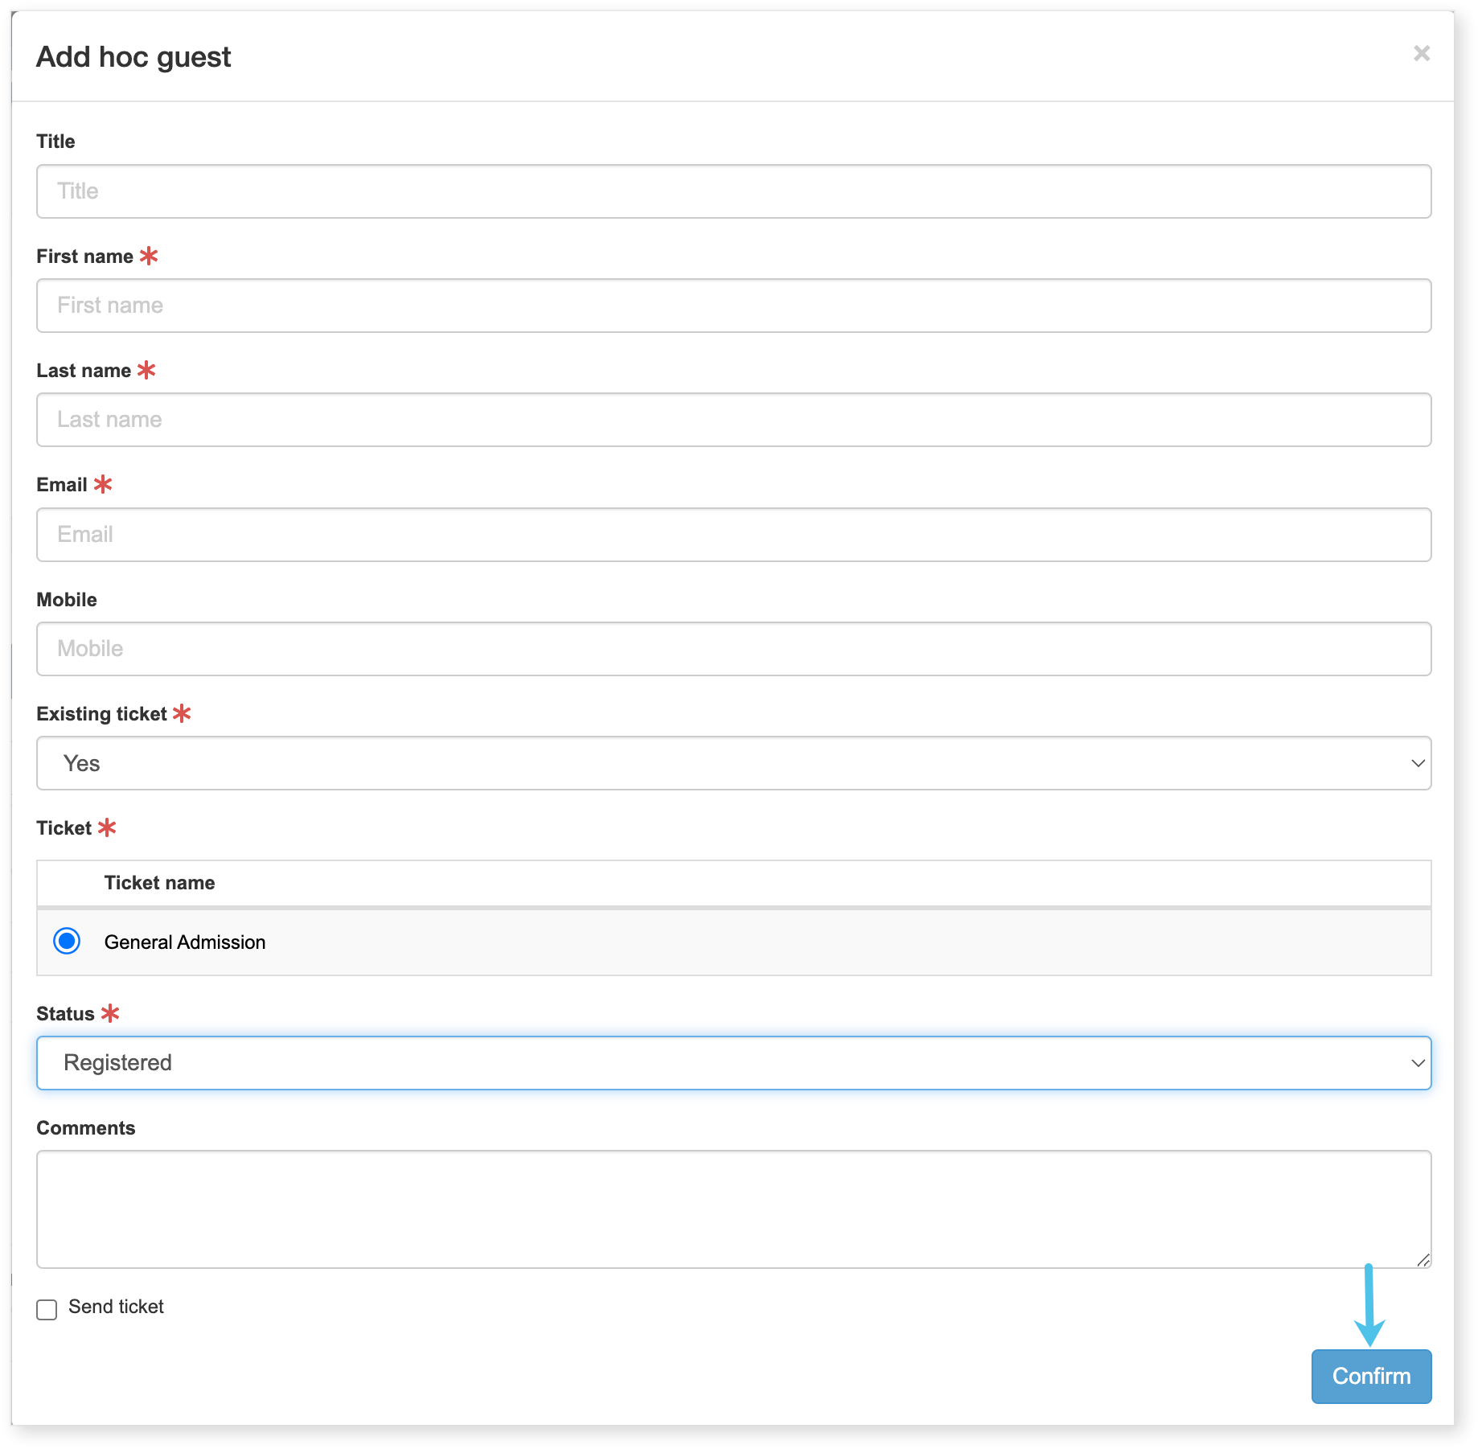Click the Comments textarea resize handle
1478x1449 pixels.
(x=1423, y=1260)
